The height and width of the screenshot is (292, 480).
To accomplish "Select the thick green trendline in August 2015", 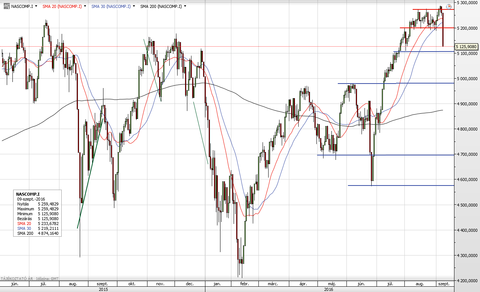I will [x=90, y=173].
